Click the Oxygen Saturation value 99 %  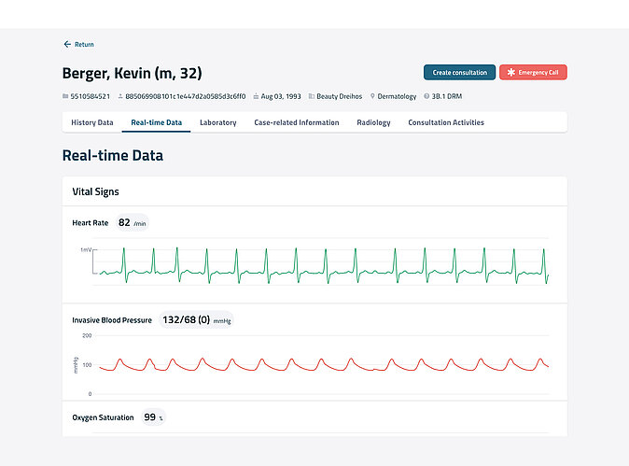(x=153, y=417)
